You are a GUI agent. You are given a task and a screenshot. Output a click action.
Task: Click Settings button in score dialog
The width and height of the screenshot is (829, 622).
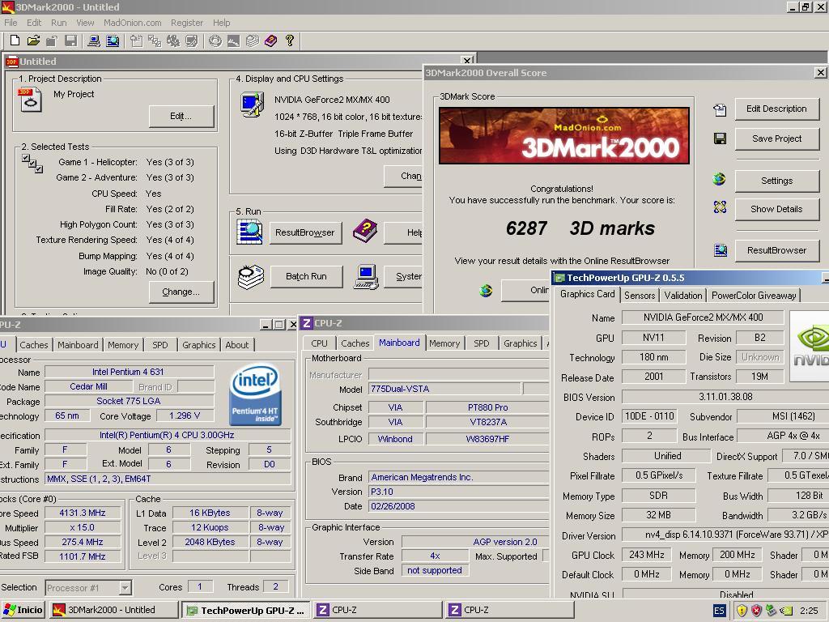pos(776,181)
